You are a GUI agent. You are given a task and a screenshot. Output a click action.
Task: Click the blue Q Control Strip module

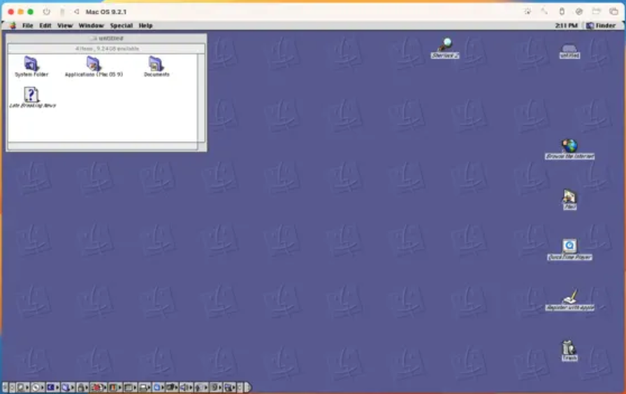pyautogui.click(x=157, y=387)
